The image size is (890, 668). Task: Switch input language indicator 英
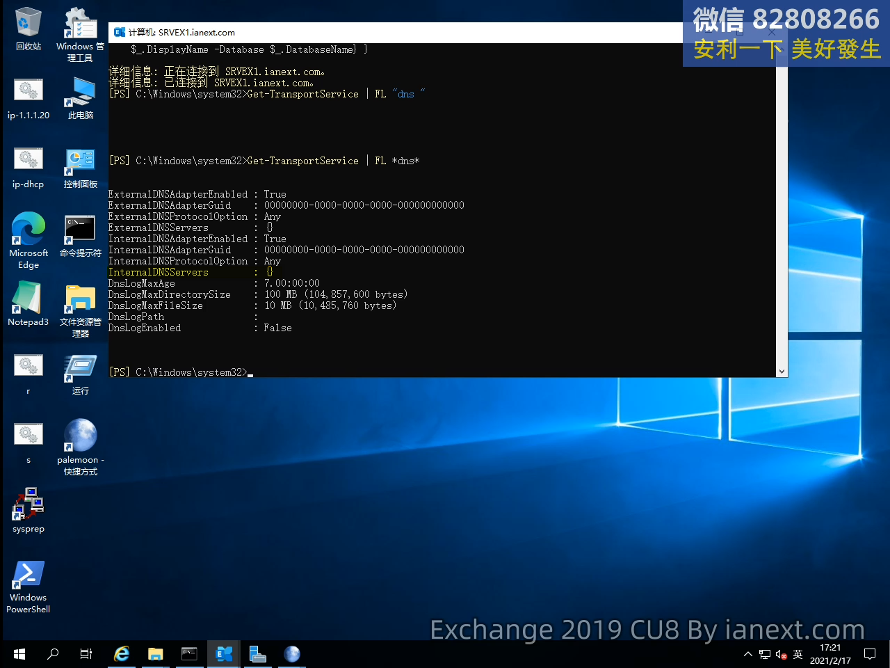798,654
